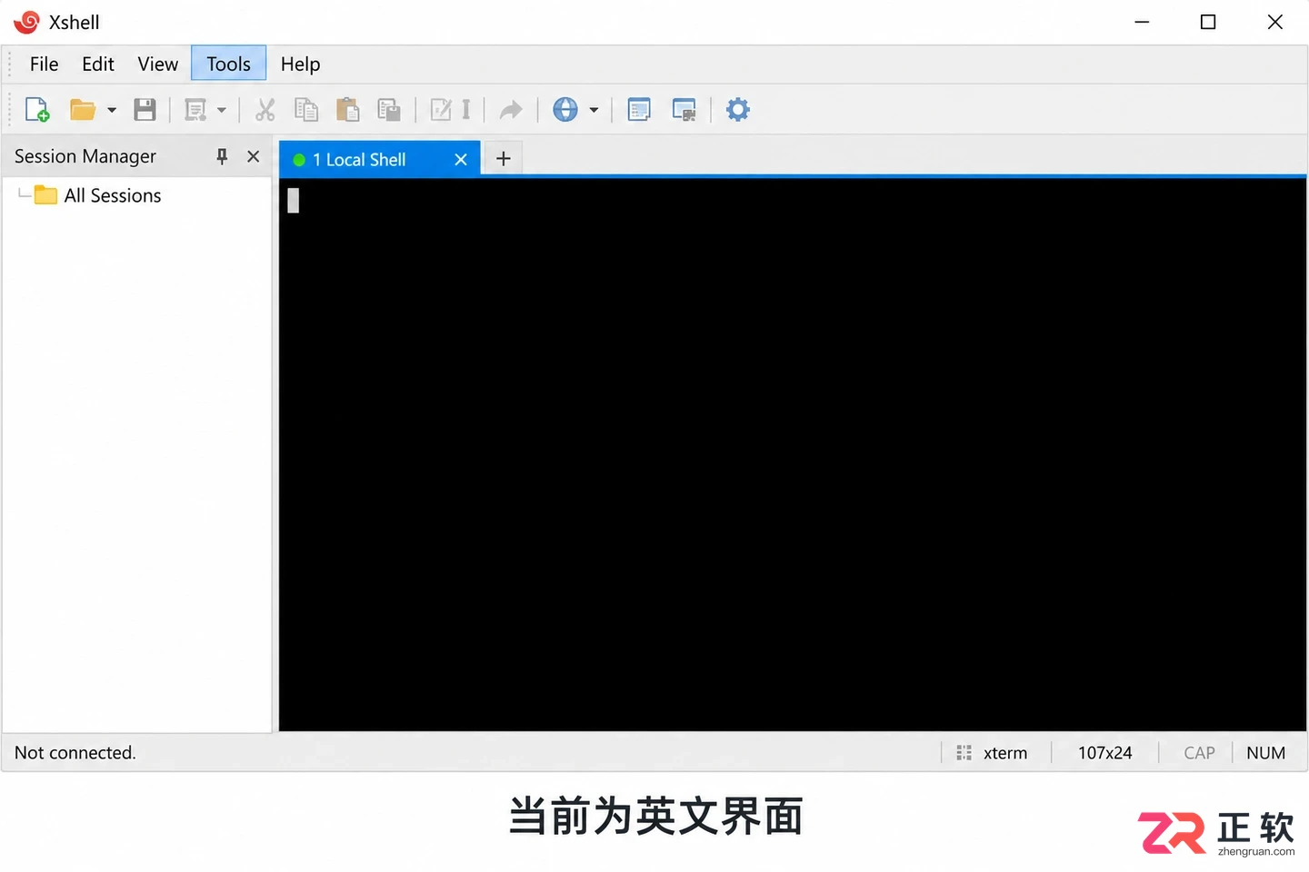The image size is (1309, 872).
Task: Click the grid icon beside xterm
Action: click(964, 753)
